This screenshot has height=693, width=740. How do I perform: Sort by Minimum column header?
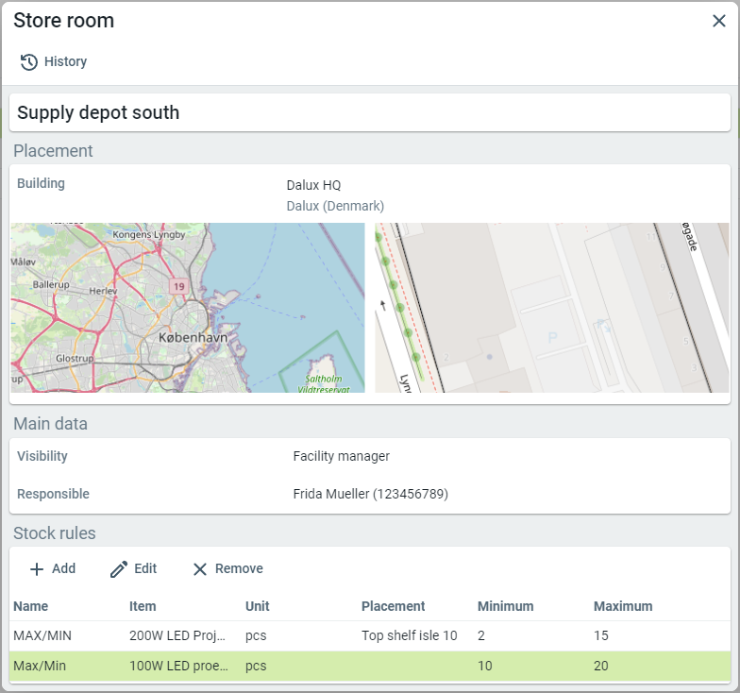[505, 606]
